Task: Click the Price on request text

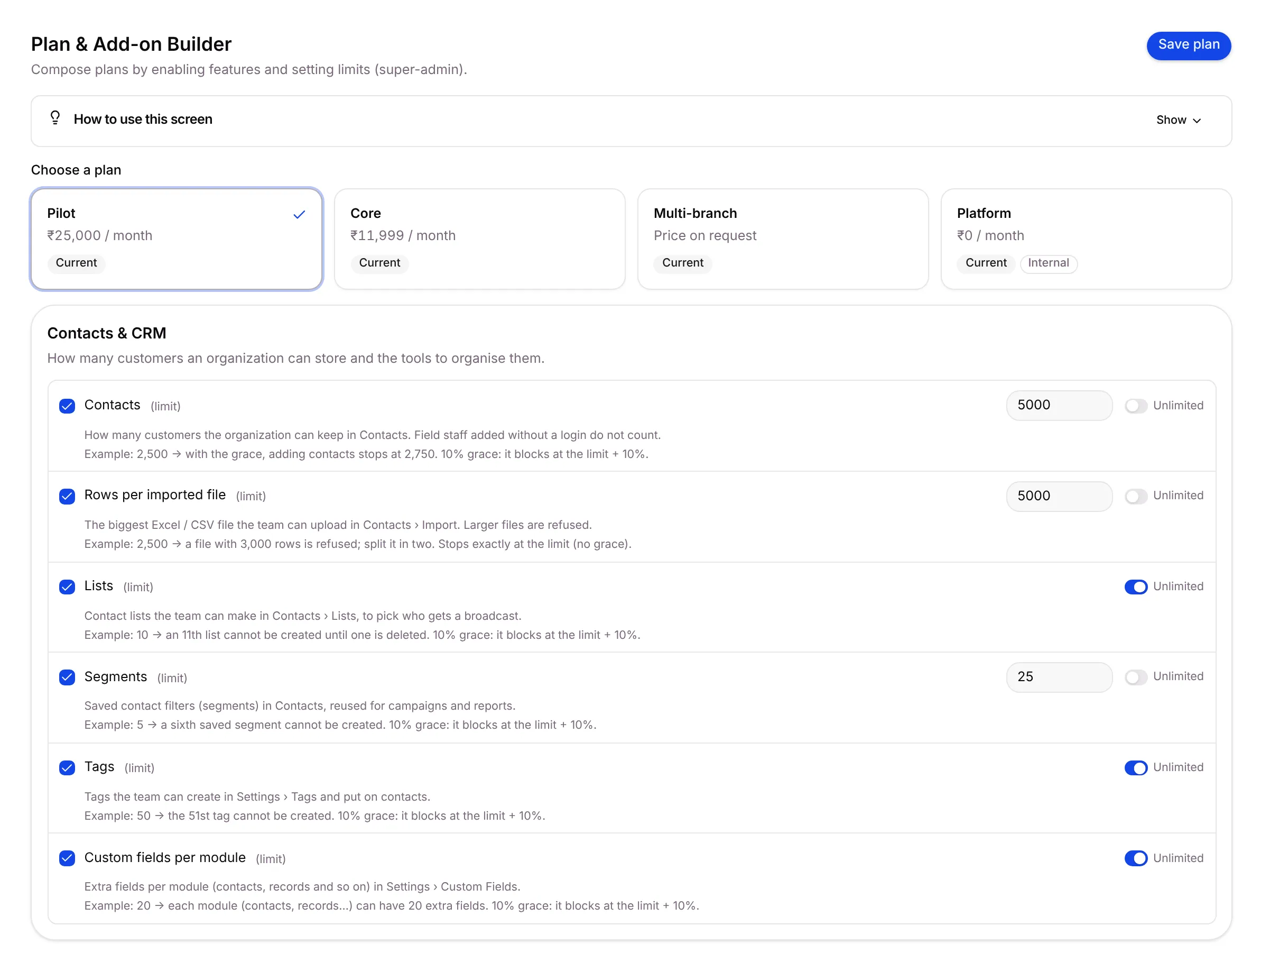Action: [705, 235]
